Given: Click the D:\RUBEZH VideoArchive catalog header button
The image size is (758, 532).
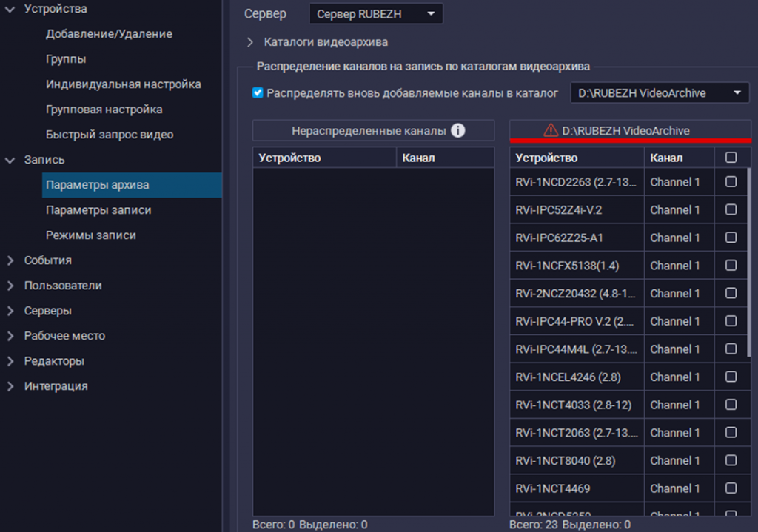Looking at the screenshot, I should point(629,131).
